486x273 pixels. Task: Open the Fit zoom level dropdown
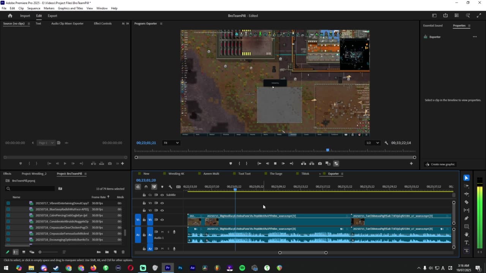[171, 143]
